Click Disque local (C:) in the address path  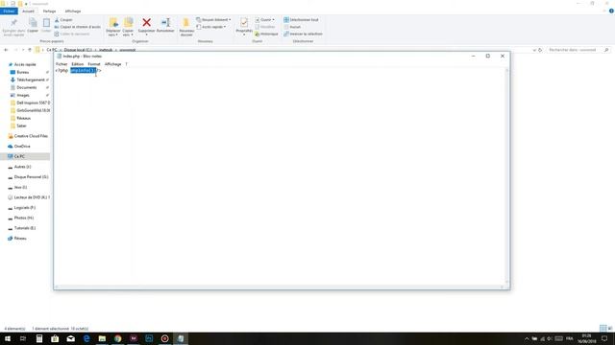click(78, 50)
